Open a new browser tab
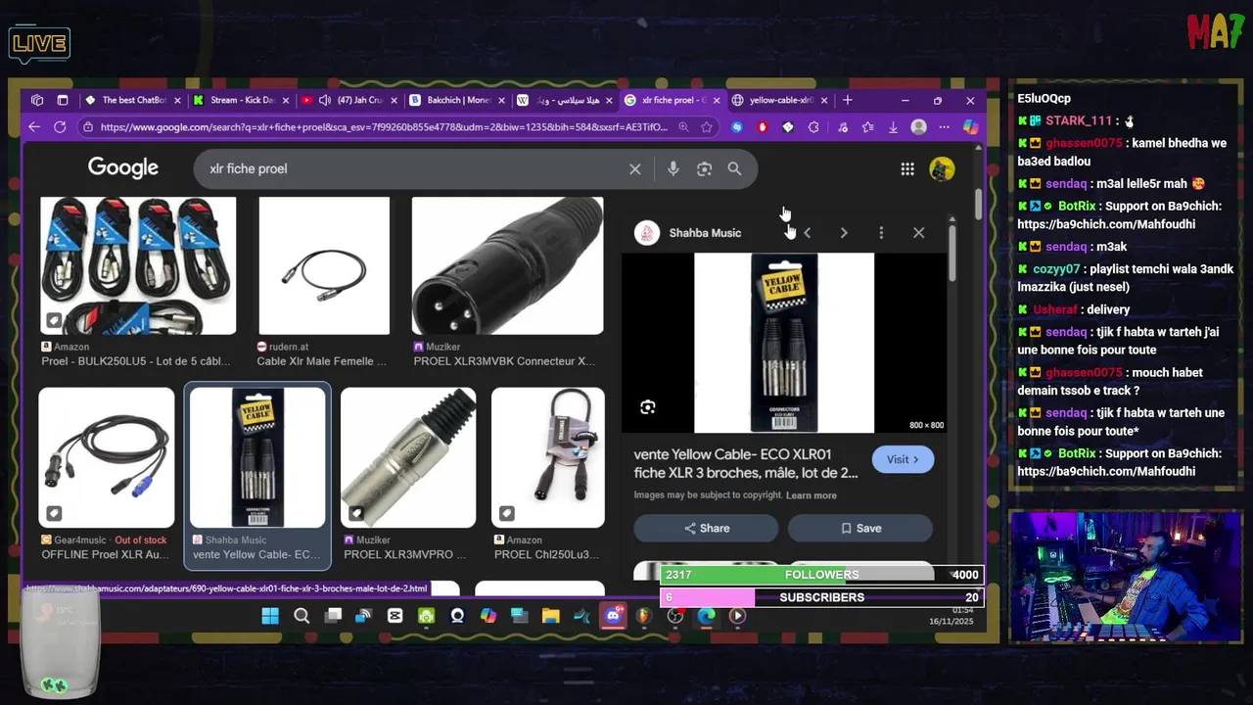This screenshot has width=1253, height=705. (848, 100)
